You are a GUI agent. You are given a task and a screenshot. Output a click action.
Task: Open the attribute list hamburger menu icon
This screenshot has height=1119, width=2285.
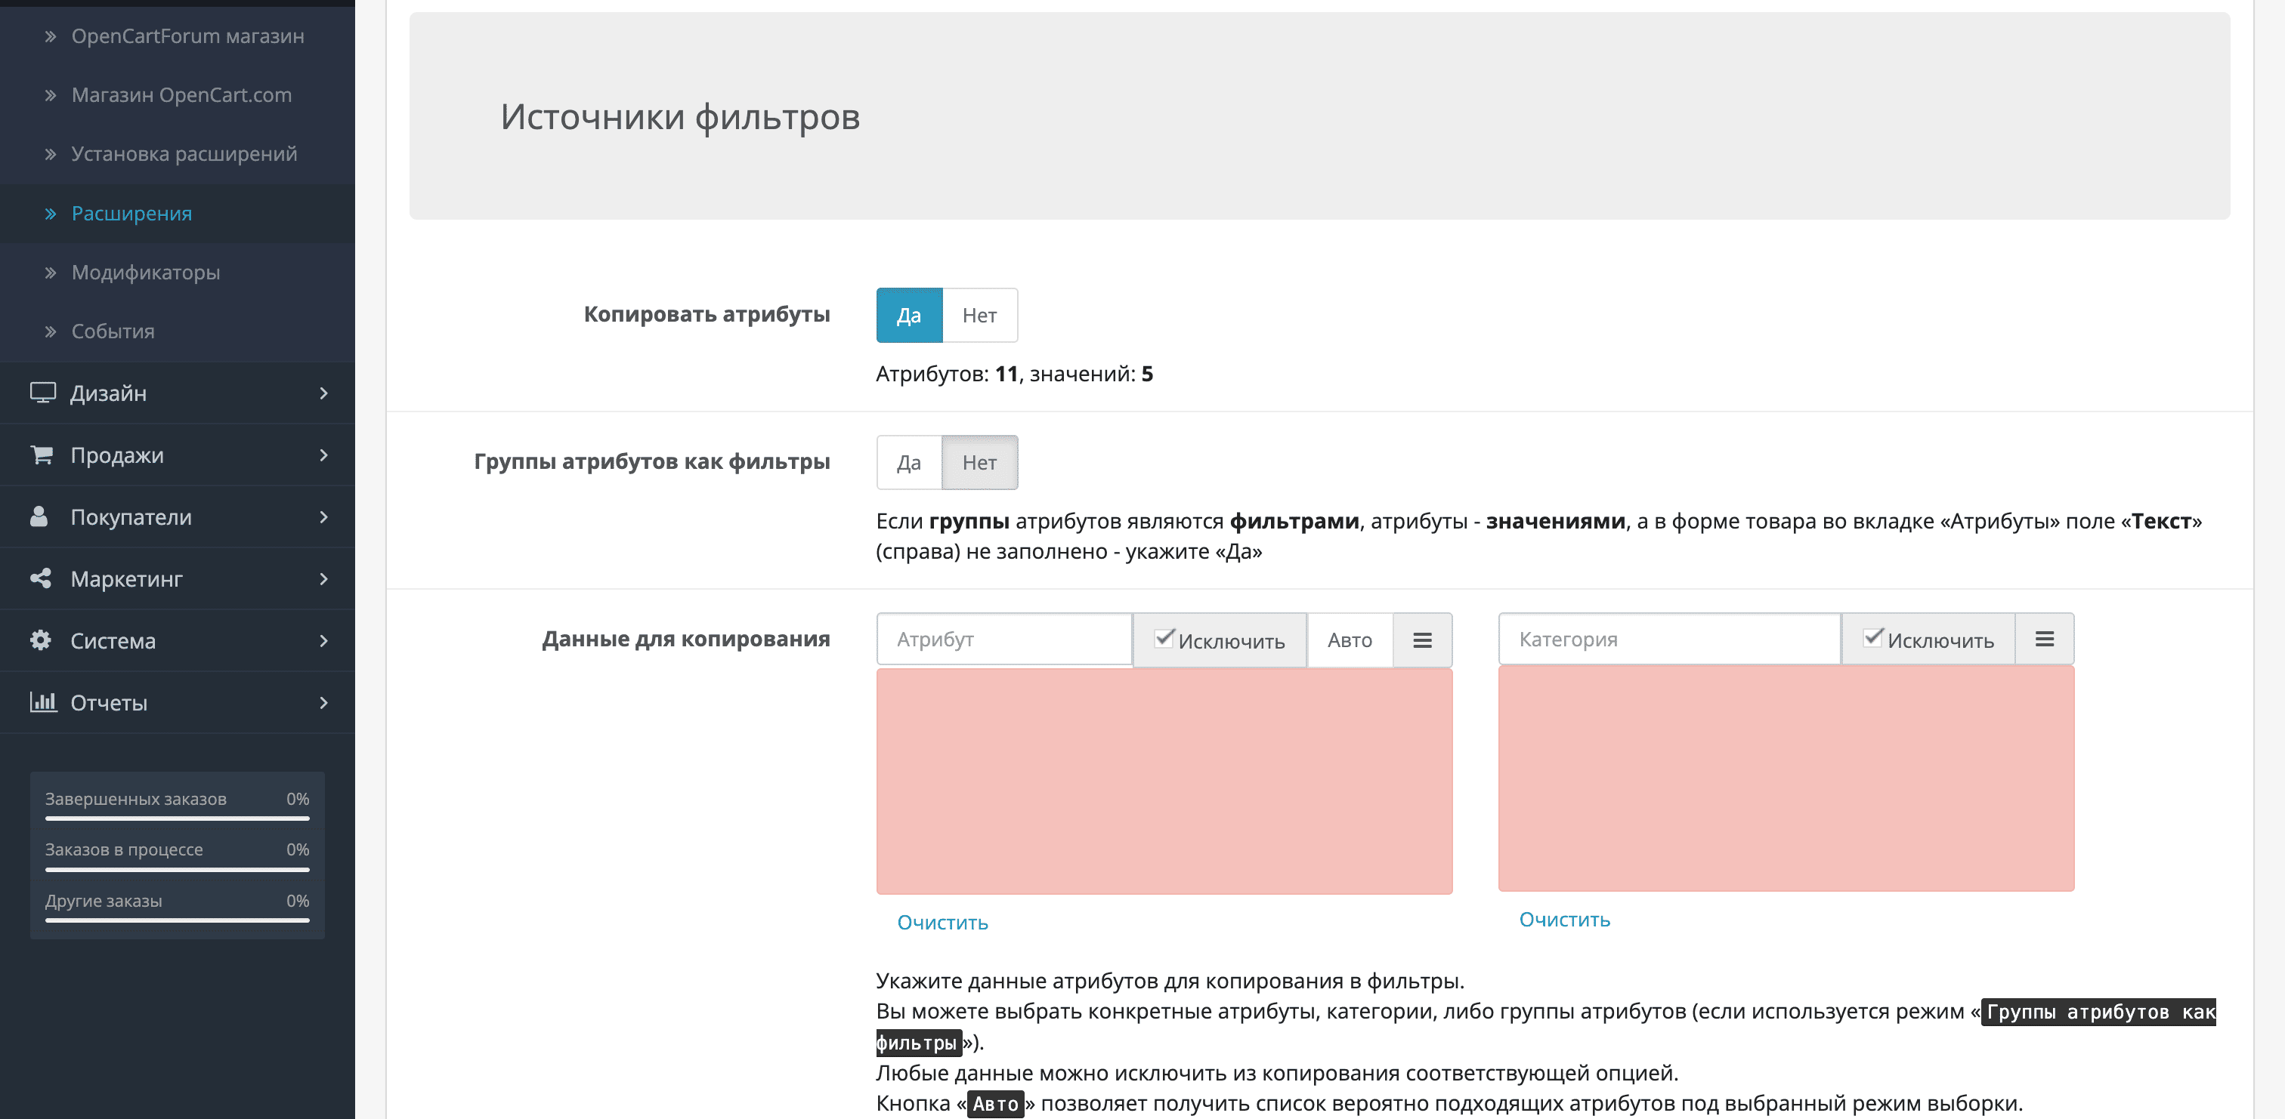click(1422, 640)
